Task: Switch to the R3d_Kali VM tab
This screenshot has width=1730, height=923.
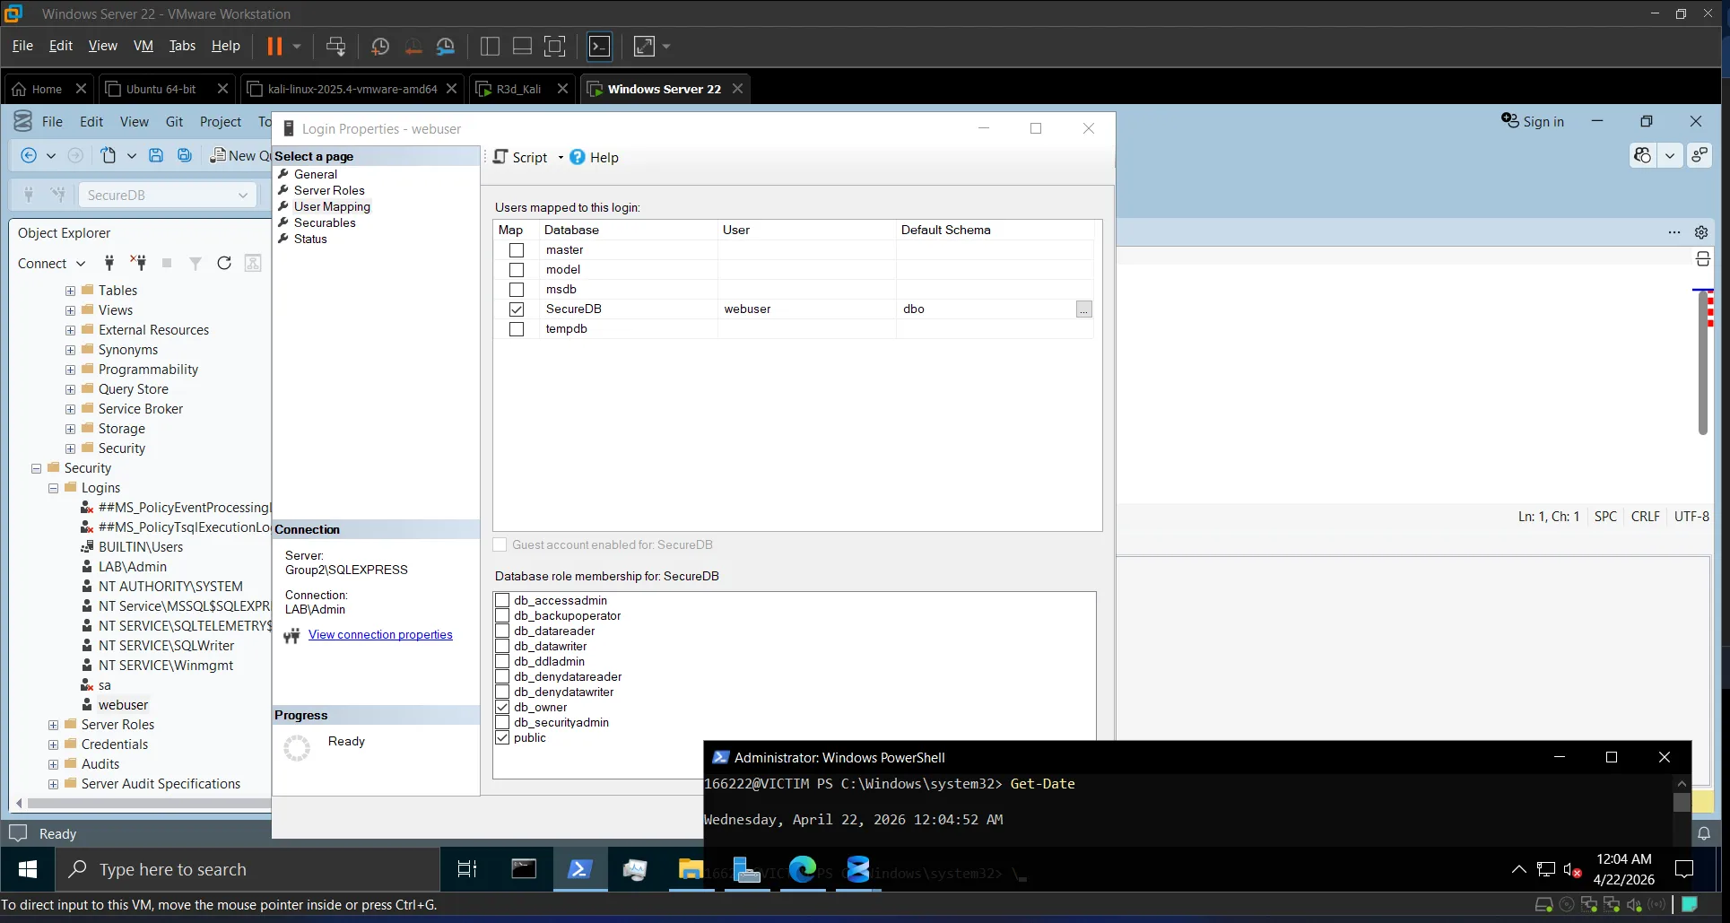Action: coord(518,89)
